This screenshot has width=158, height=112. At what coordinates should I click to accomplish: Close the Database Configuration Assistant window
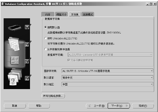155,4
